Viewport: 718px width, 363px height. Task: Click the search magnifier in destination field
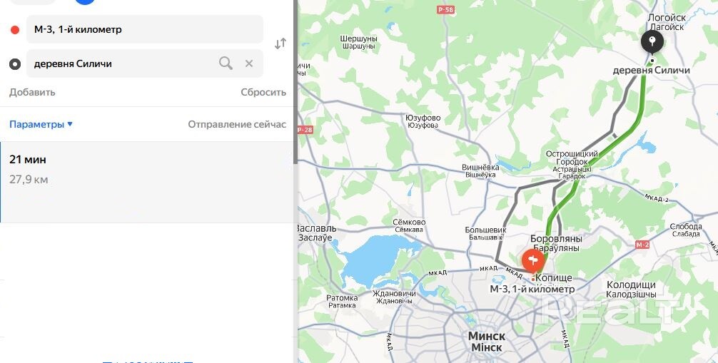tap(226, 63)
